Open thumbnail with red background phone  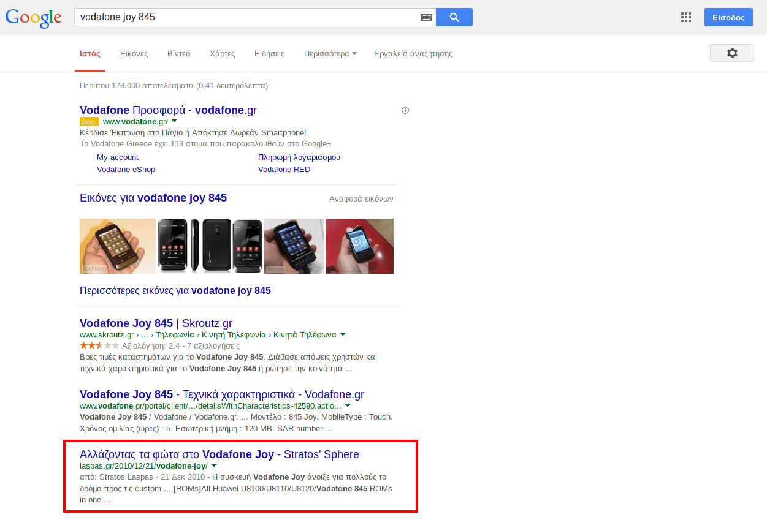[359, 246]
